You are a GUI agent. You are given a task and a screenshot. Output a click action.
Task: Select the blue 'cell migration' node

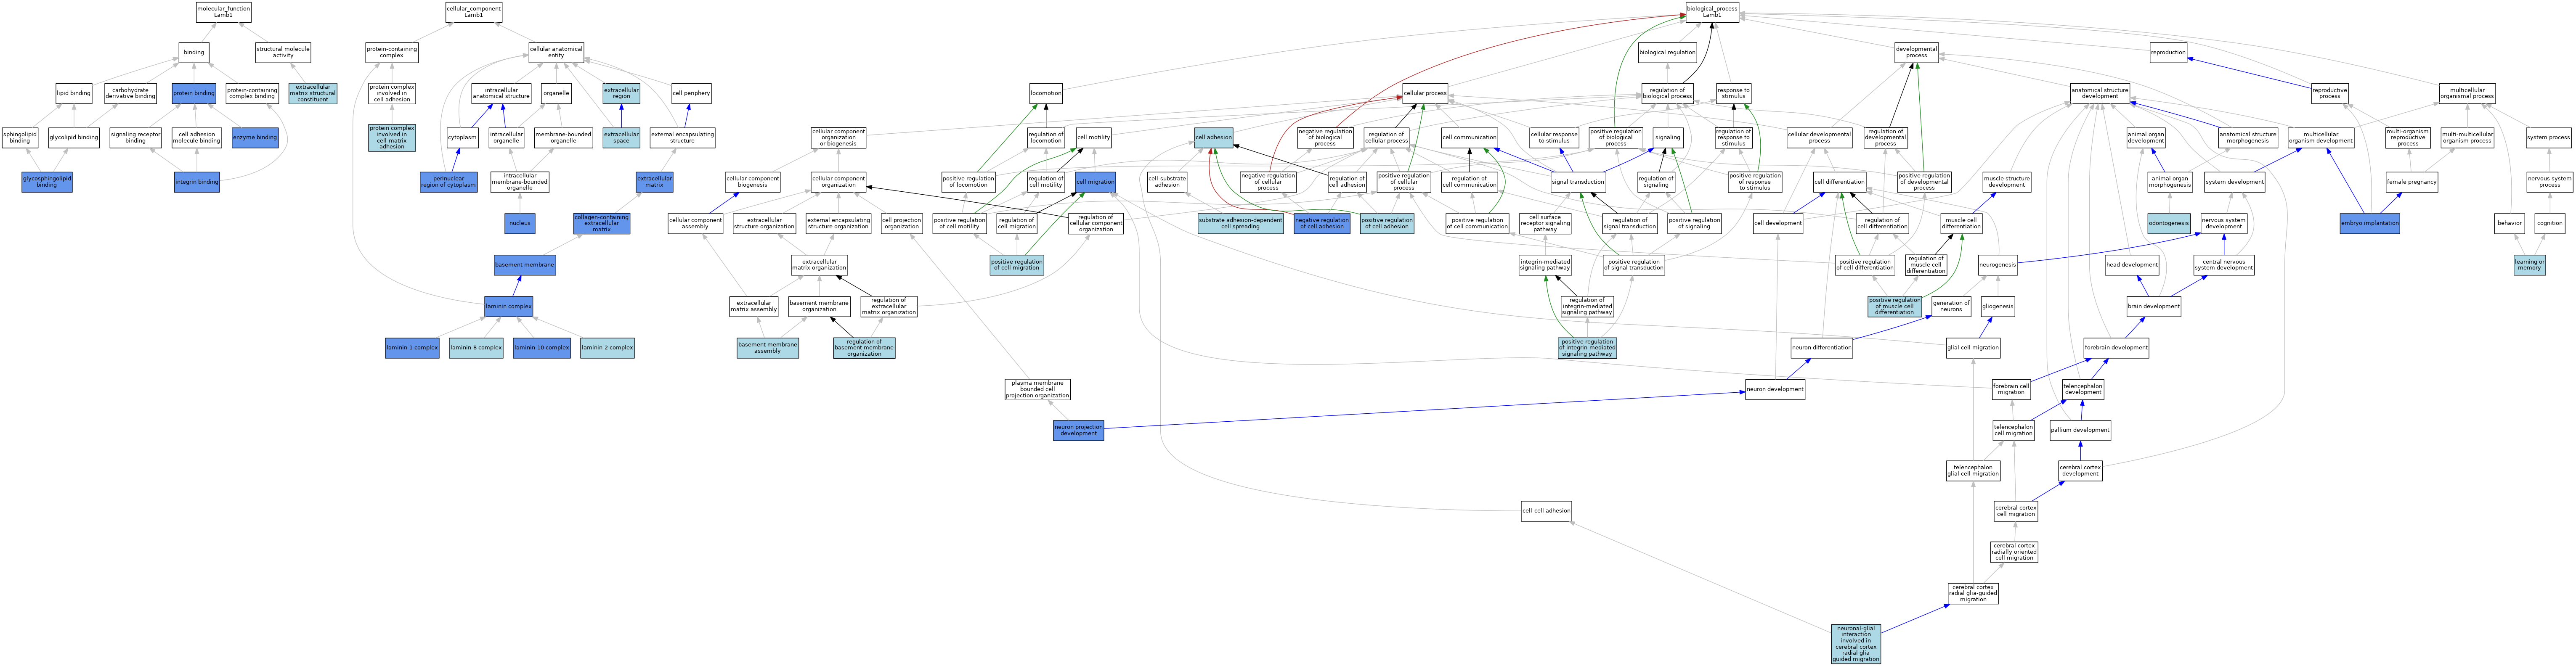1095,182
